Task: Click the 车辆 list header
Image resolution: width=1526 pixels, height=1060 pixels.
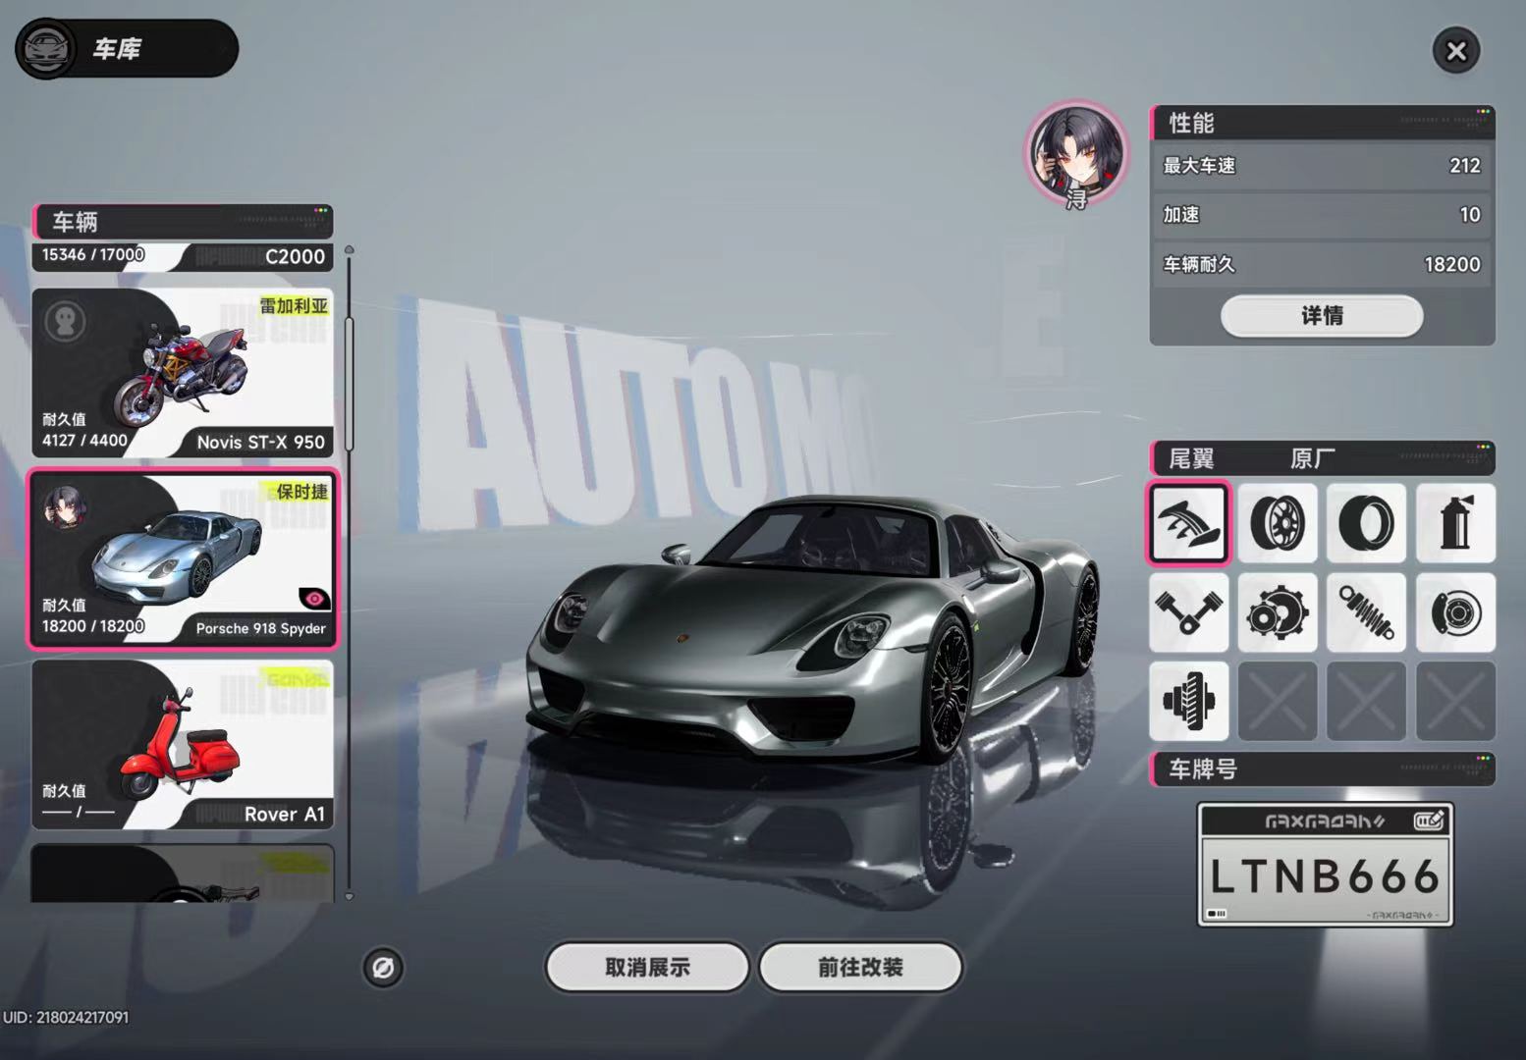Action: [x=183, y=222]
